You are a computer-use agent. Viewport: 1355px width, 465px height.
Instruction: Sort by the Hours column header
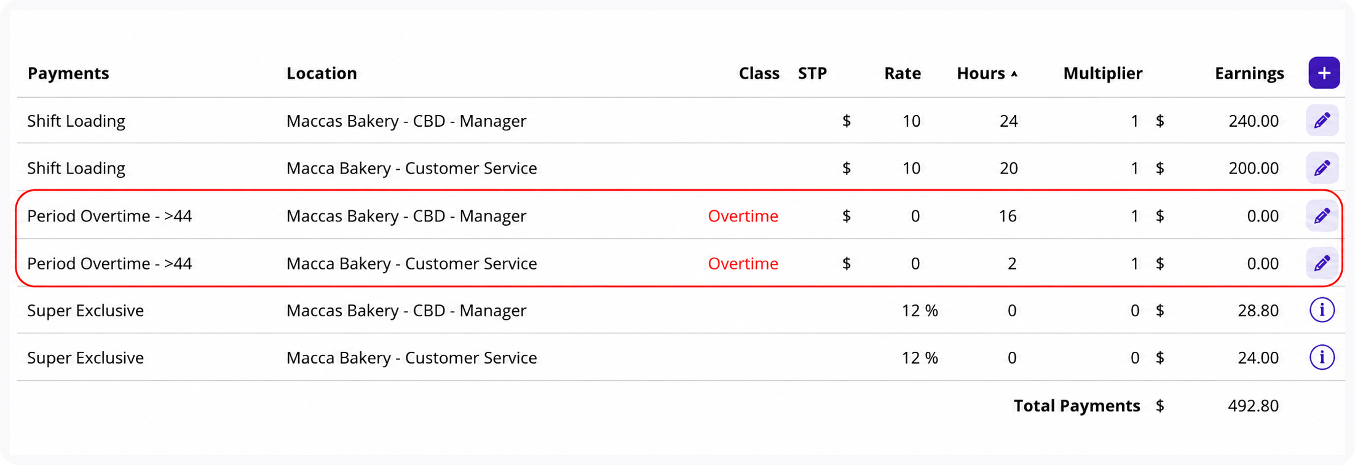click(981, 73)
